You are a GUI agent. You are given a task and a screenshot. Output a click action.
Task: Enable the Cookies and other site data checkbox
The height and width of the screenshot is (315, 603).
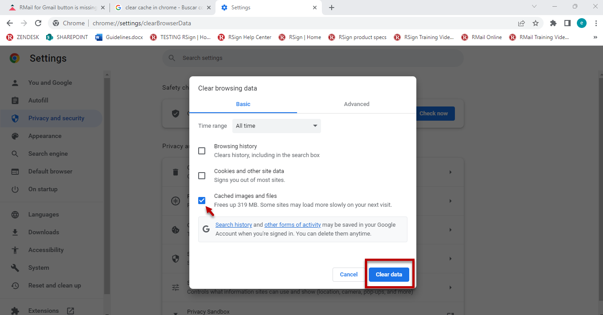(202, 176)
